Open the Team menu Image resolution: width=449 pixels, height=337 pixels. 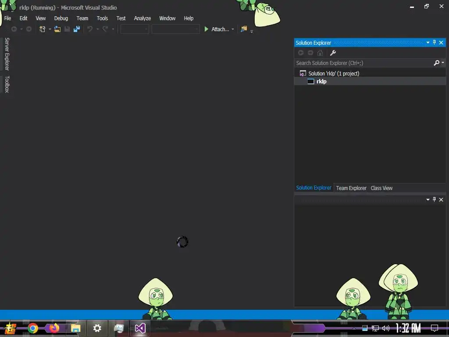point(82,18)
